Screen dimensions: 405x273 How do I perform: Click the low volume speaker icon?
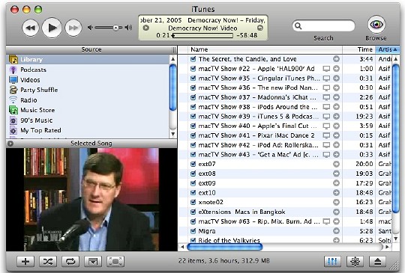[x=90, y=28]
